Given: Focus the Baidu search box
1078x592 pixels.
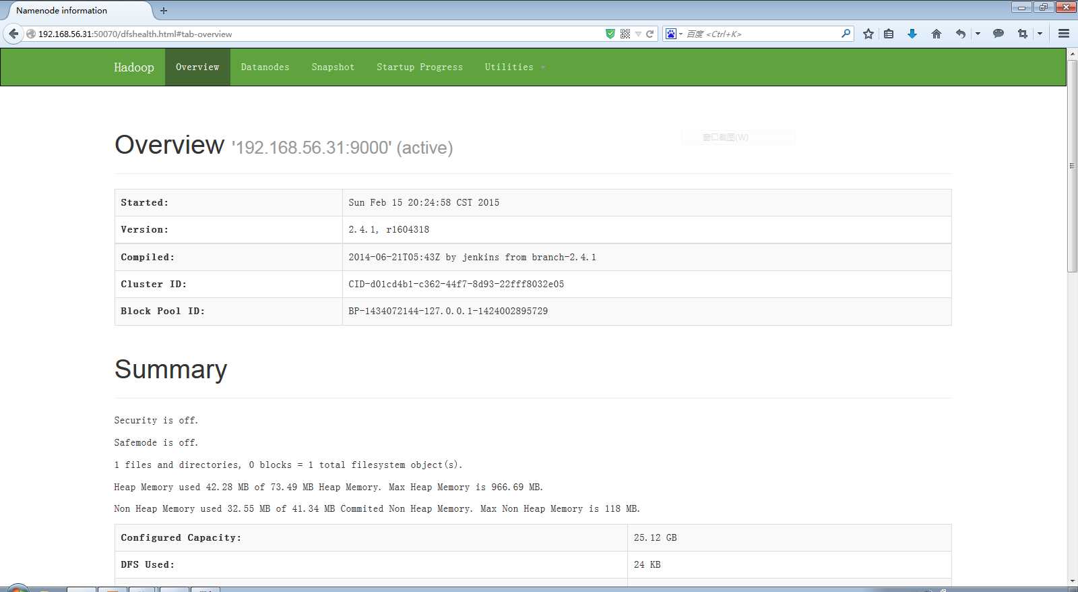Looking at the screenshot, I should [761, 34].
